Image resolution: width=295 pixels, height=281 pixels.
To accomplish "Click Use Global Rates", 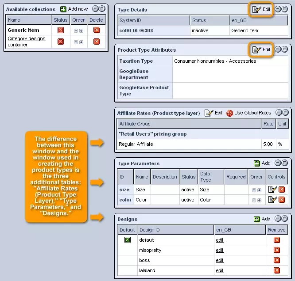I will point(248,113).
